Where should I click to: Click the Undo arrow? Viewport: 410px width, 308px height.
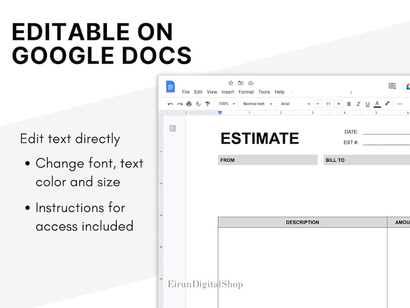point(170,104)
